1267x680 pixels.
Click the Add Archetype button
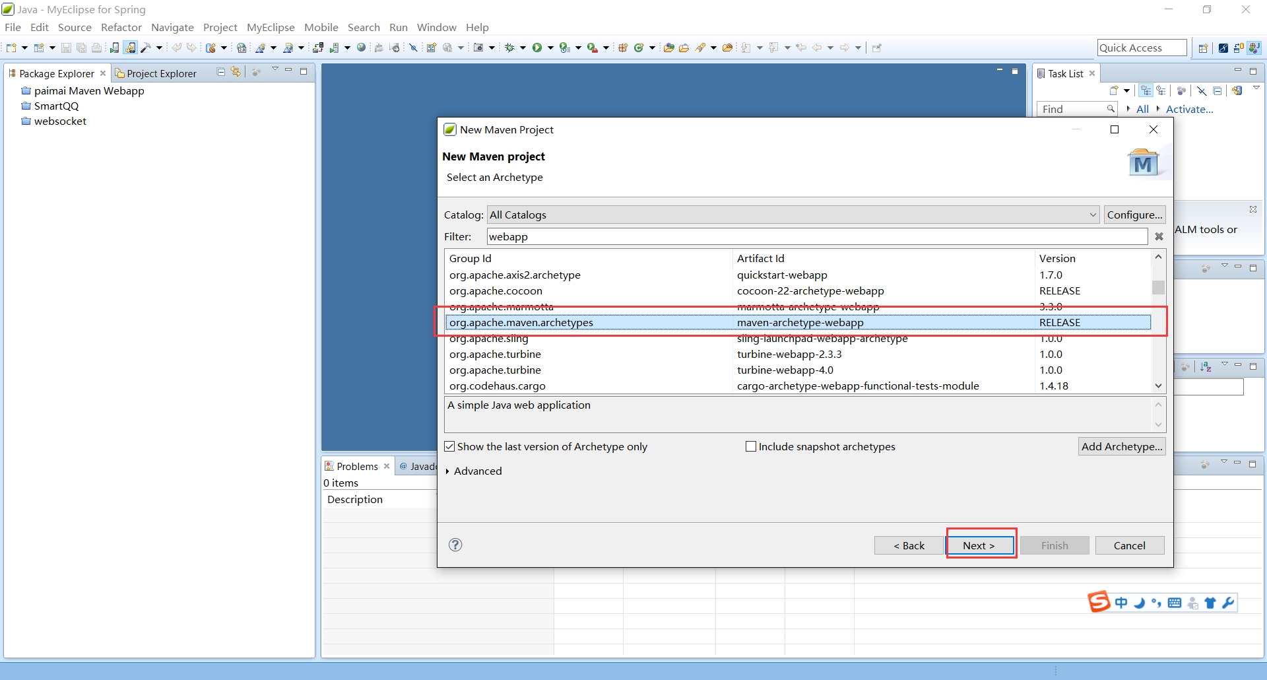(x=1121, y=447)
